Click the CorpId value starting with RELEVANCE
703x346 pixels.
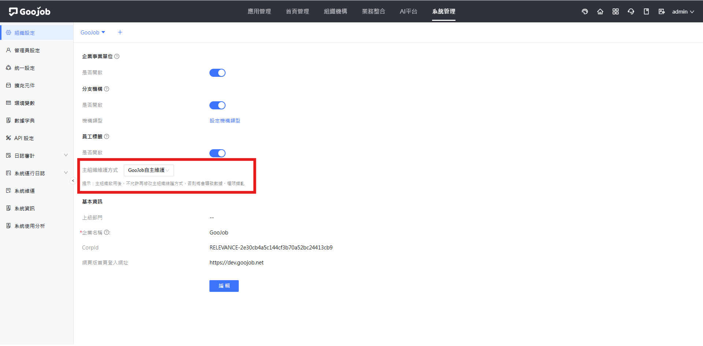click(271, 248)
